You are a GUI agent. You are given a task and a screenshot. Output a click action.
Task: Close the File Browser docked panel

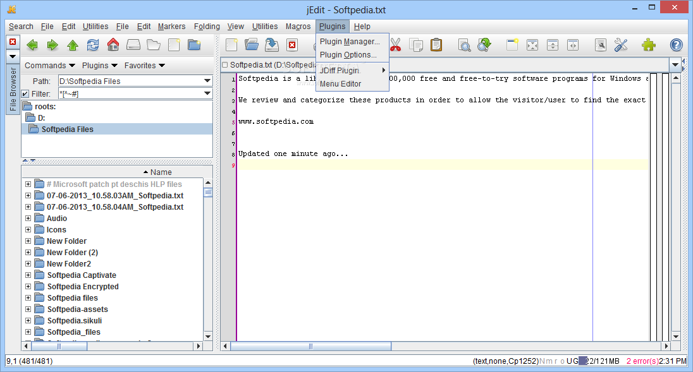(13, 42)
